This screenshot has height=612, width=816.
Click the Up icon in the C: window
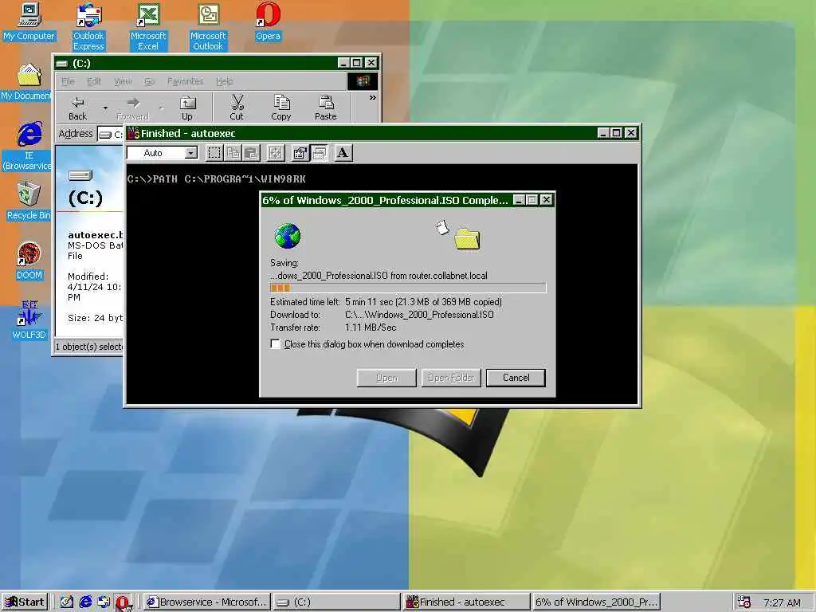tap(186, 108)
